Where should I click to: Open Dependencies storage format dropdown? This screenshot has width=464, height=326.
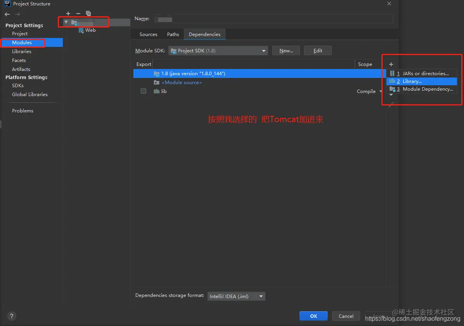(x=236, y=296)
